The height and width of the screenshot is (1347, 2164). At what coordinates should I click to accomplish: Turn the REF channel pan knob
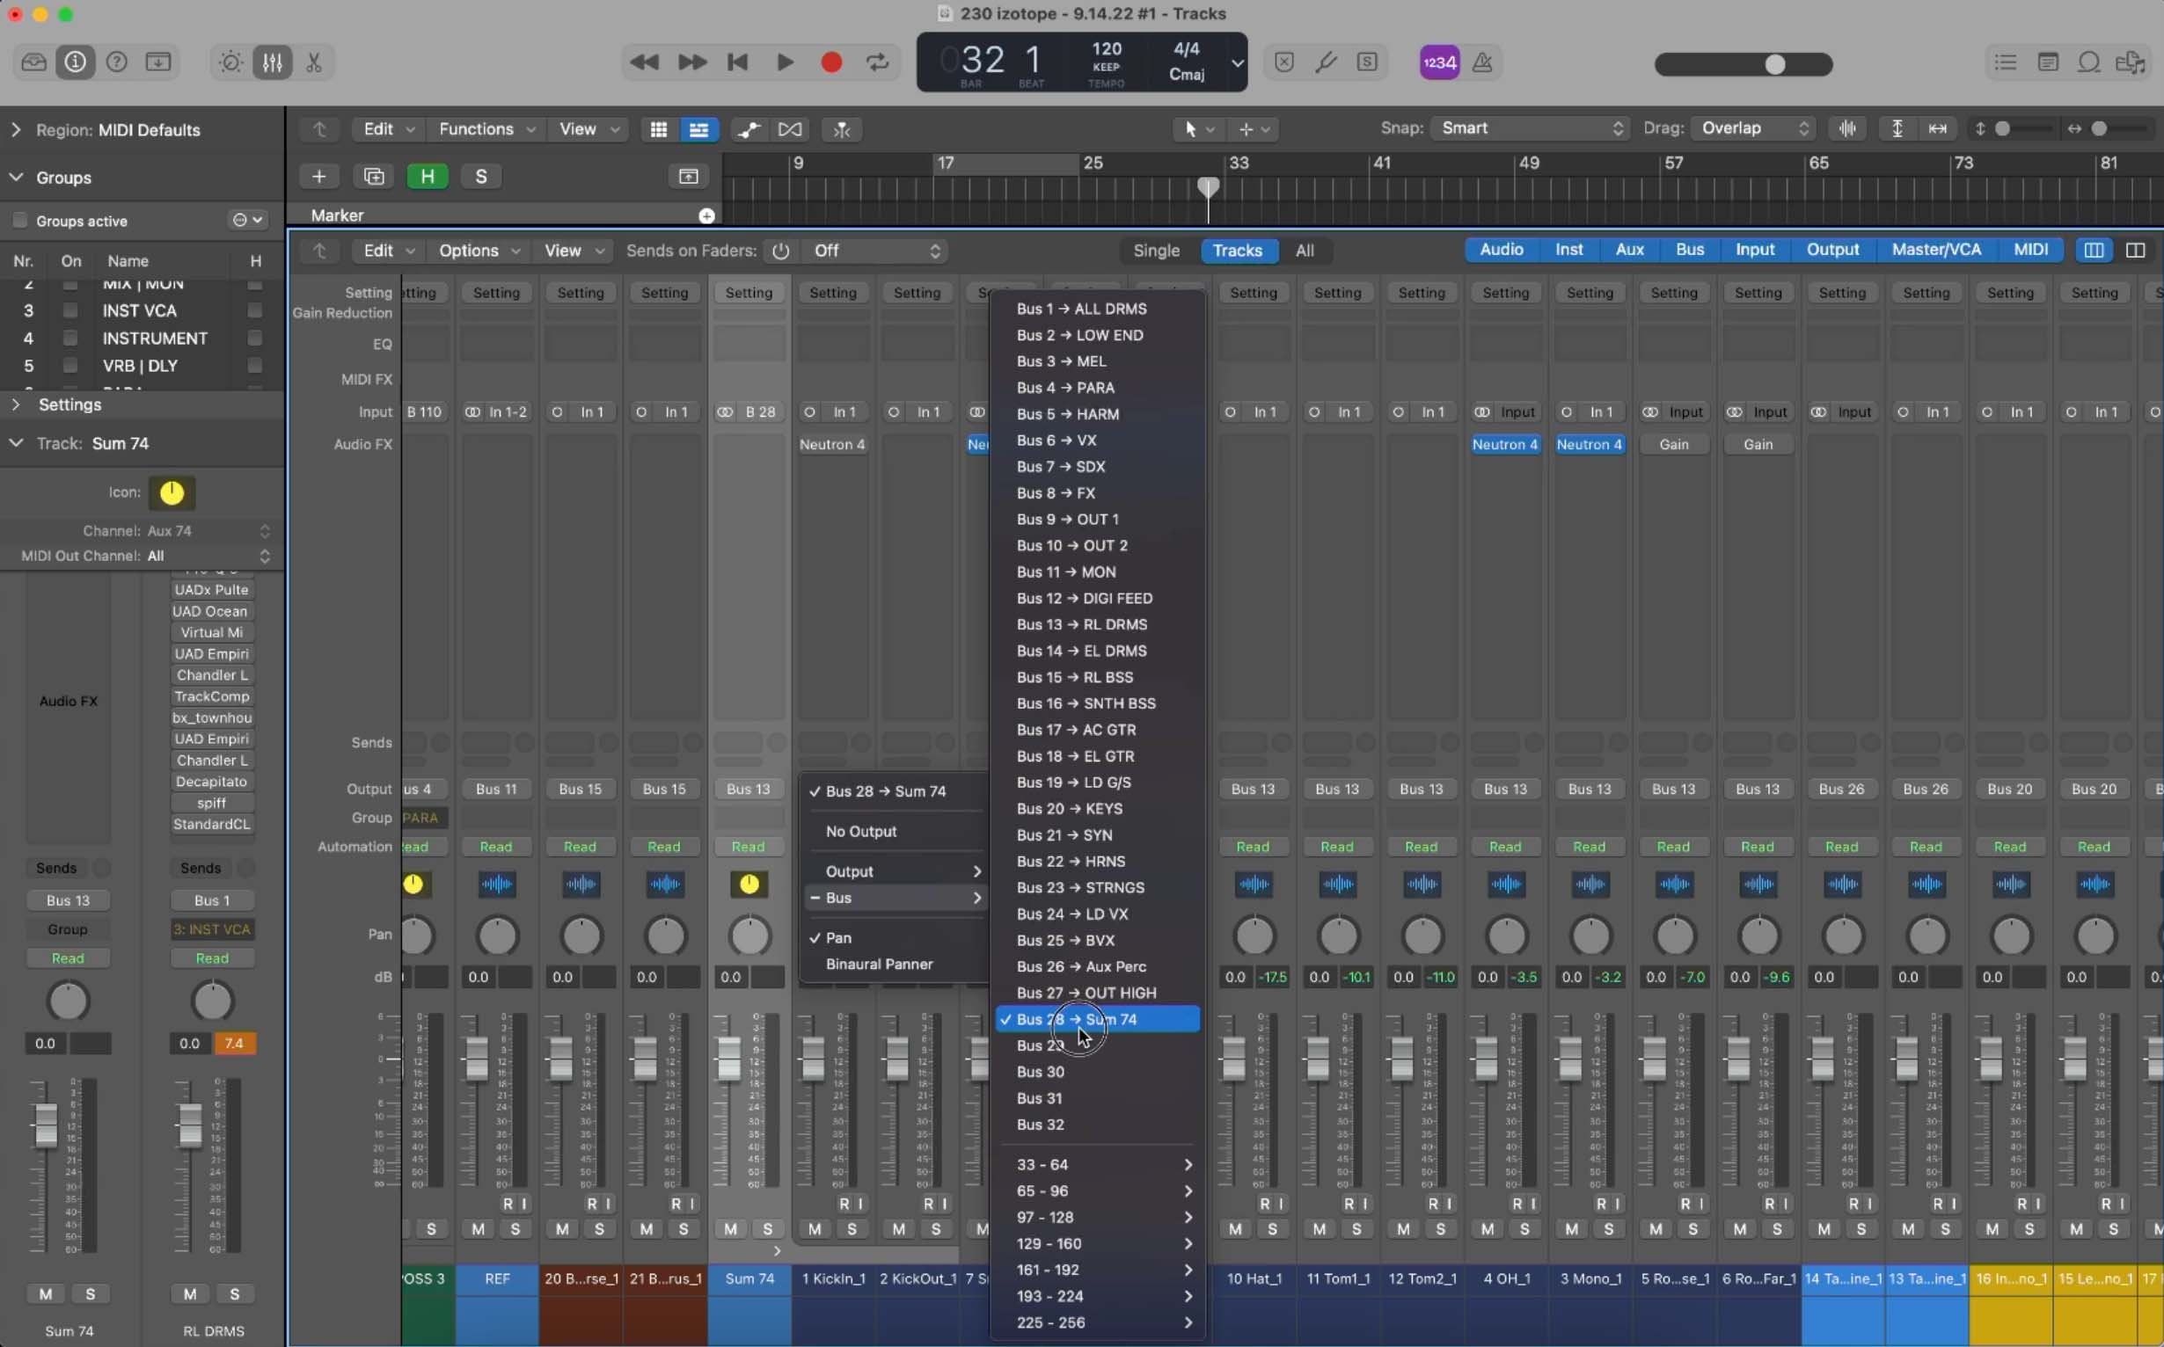[497, 936]
